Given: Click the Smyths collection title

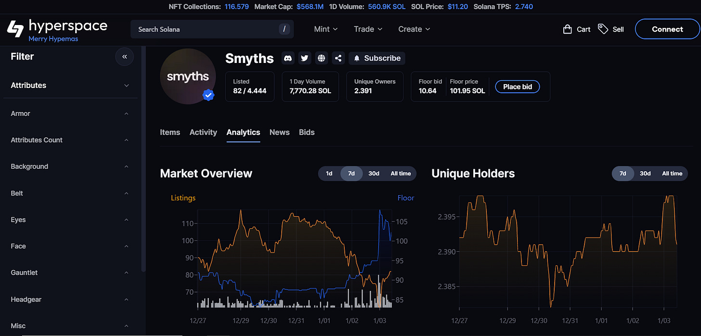Looking at the screenshot, I should pyautogui.click(x=249, y=58).
